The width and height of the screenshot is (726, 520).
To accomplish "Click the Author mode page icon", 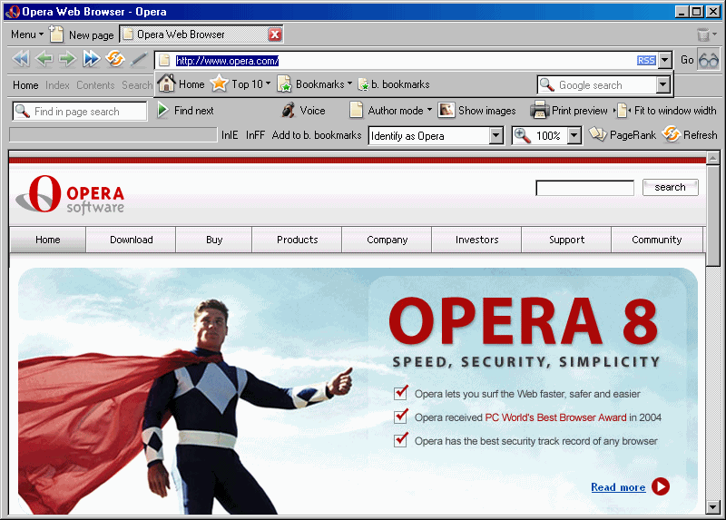I will tap(356, 110).
